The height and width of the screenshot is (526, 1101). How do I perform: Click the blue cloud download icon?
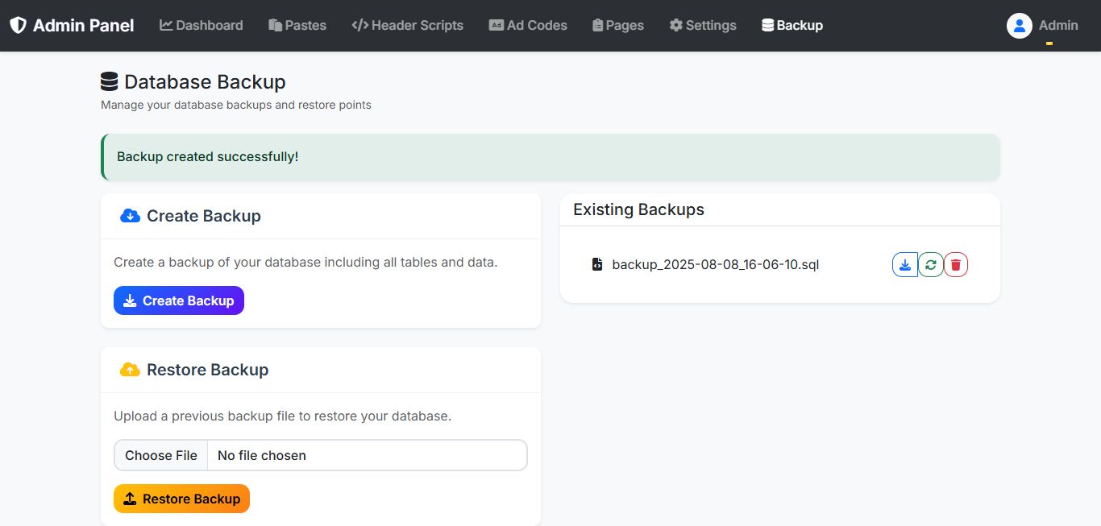click(x=130, y=216)
